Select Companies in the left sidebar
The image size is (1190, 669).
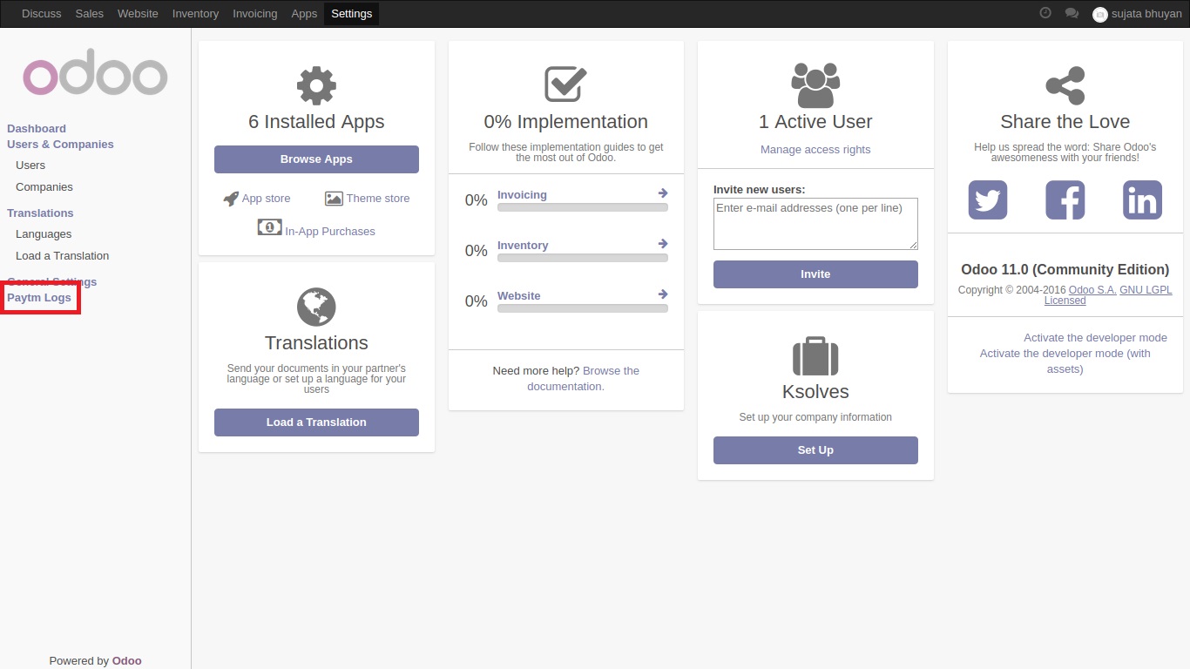click(44, 187)
